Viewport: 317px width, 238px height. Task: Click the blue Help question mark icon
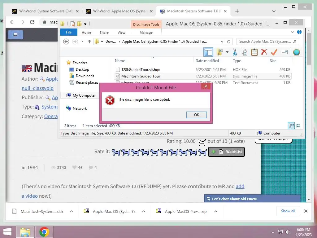(299, 32)
